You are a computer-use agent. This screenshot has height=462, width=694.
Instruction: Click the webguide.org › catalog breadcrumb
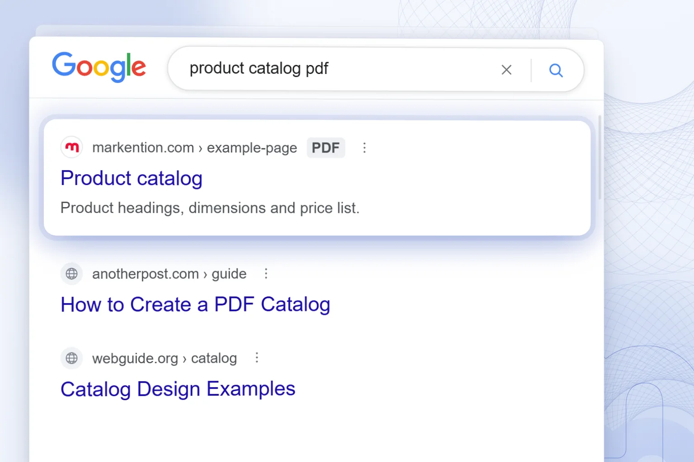164,358
